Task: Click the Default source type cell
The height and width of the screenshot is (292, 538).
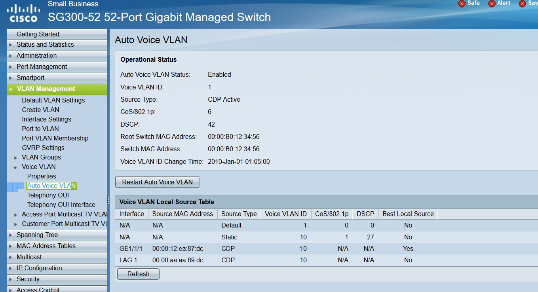Action: [232, 225]
